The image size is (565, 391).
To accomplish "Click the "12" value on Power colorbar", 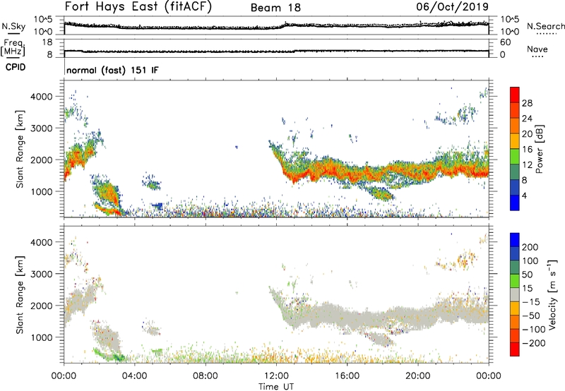I will 527,165.
